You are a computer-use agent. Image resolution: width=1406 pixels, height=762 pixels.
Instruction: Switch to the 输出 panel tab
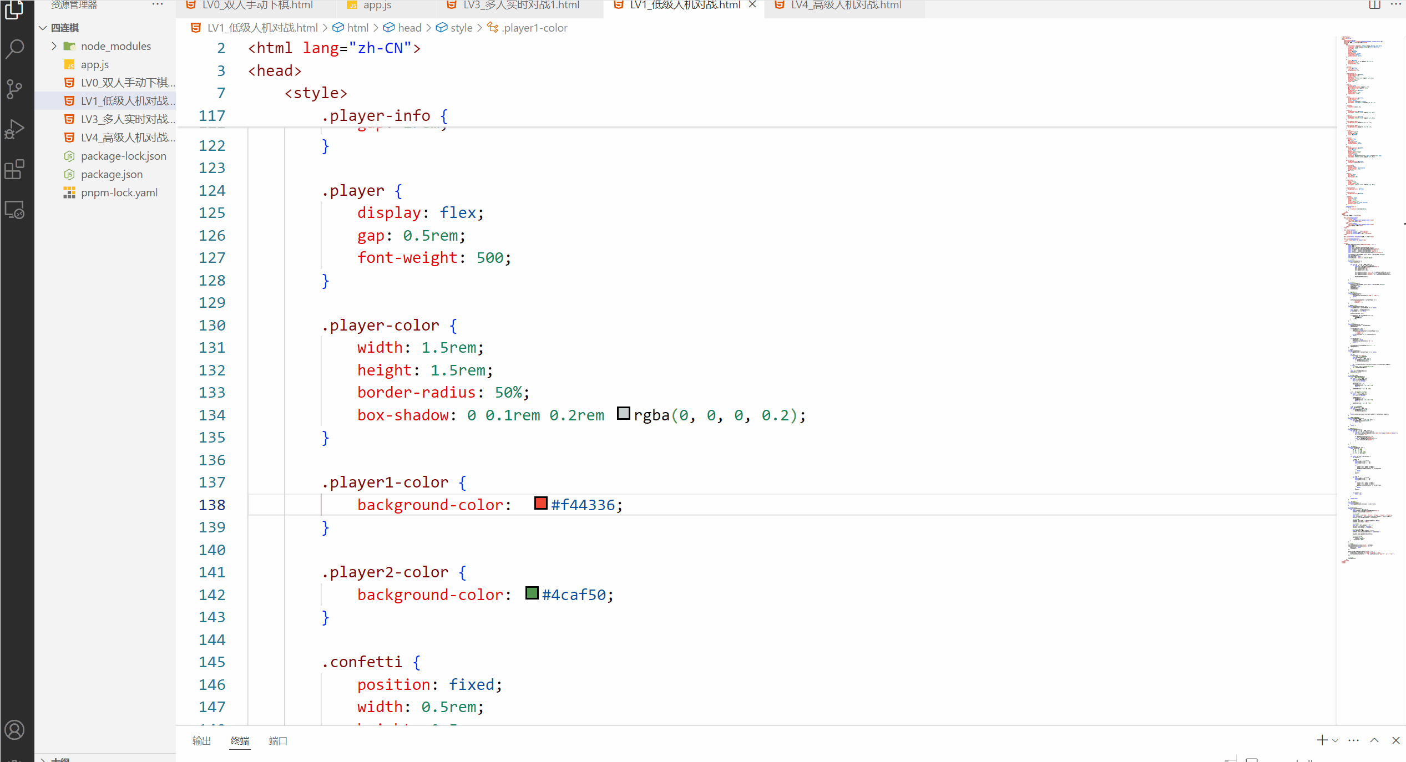tap(201, 741)
